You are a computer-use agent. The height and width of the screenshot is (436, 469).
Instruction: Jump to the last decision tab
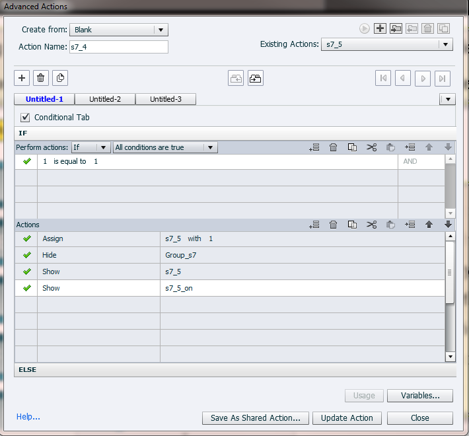click(443, 79)
